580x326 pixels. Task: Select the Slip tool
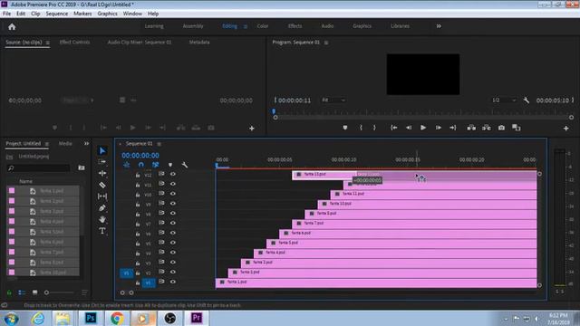pyautogui.click(x=102, y=197)
